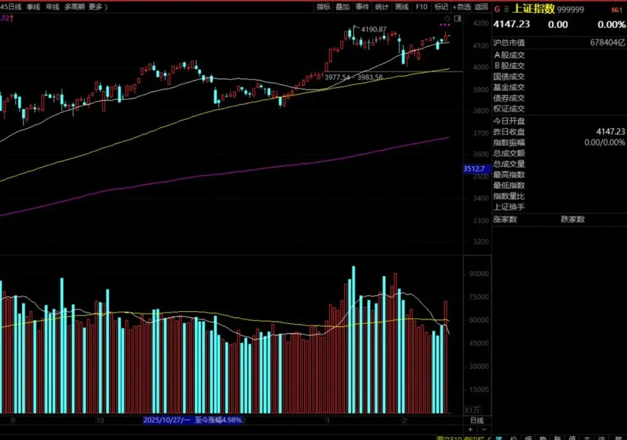Open the 统计 statistics menu
Image resolution: width=627 pixels, height=440 pixels.
382,7
